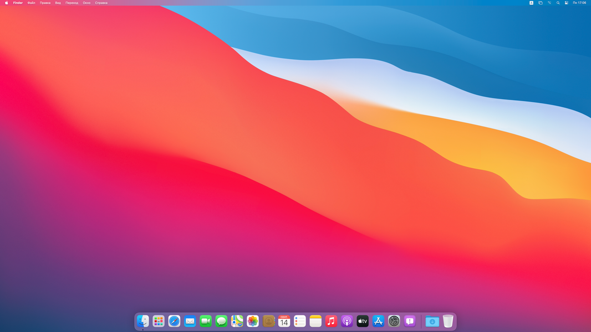The width and height of the screenshot is (591, 332).
Task: Open the Правка menu
Action: [45, 3]
